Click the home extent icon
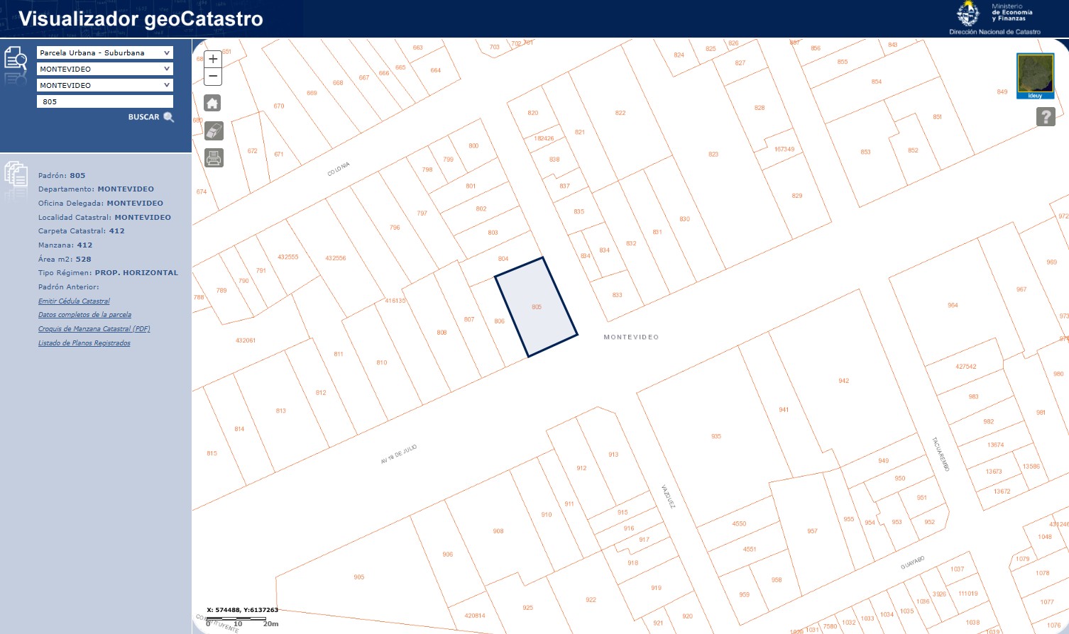 (x=212, y=104)
